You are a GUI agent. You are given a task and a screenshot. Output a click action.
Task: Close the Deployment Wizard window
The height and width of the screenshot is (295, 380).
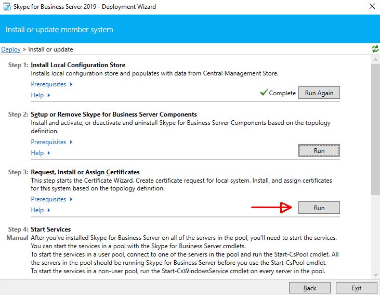(372, 6)
